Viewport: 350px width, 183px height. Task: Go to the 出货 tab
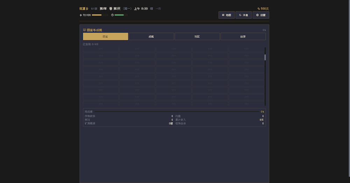tap(243, 36)
